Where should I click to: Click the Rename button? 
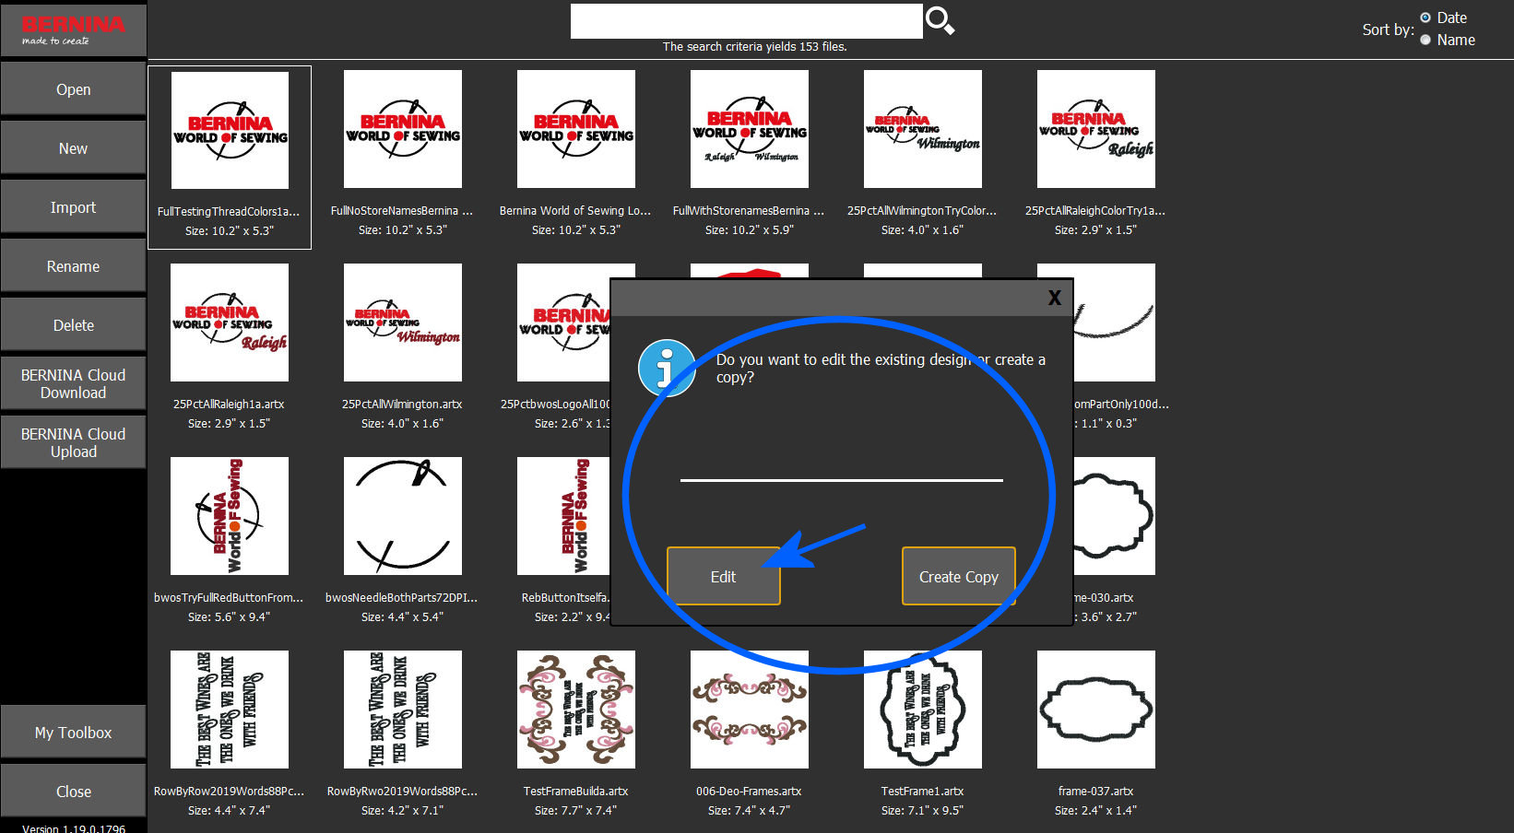[x=73, y=266]
